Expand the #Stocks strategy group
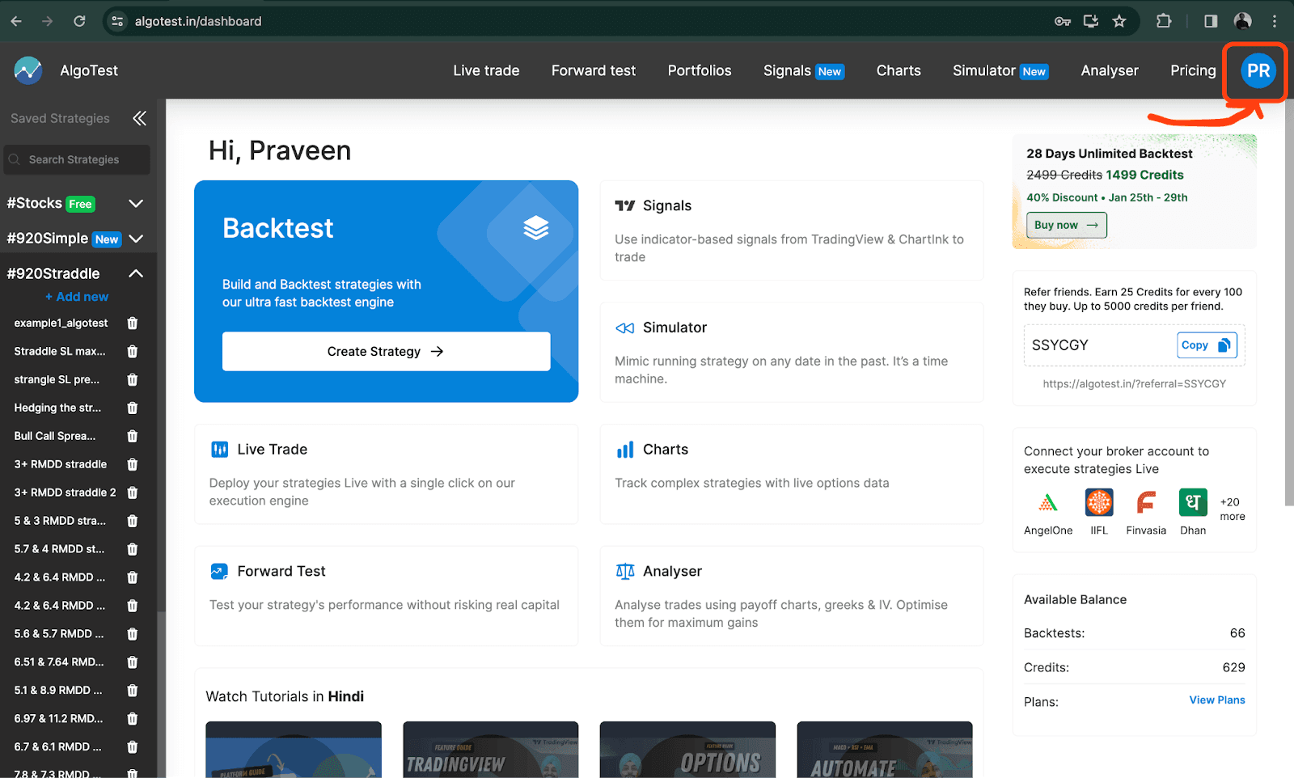This screenshot has height=778, width=1294. tap(136, 203)
